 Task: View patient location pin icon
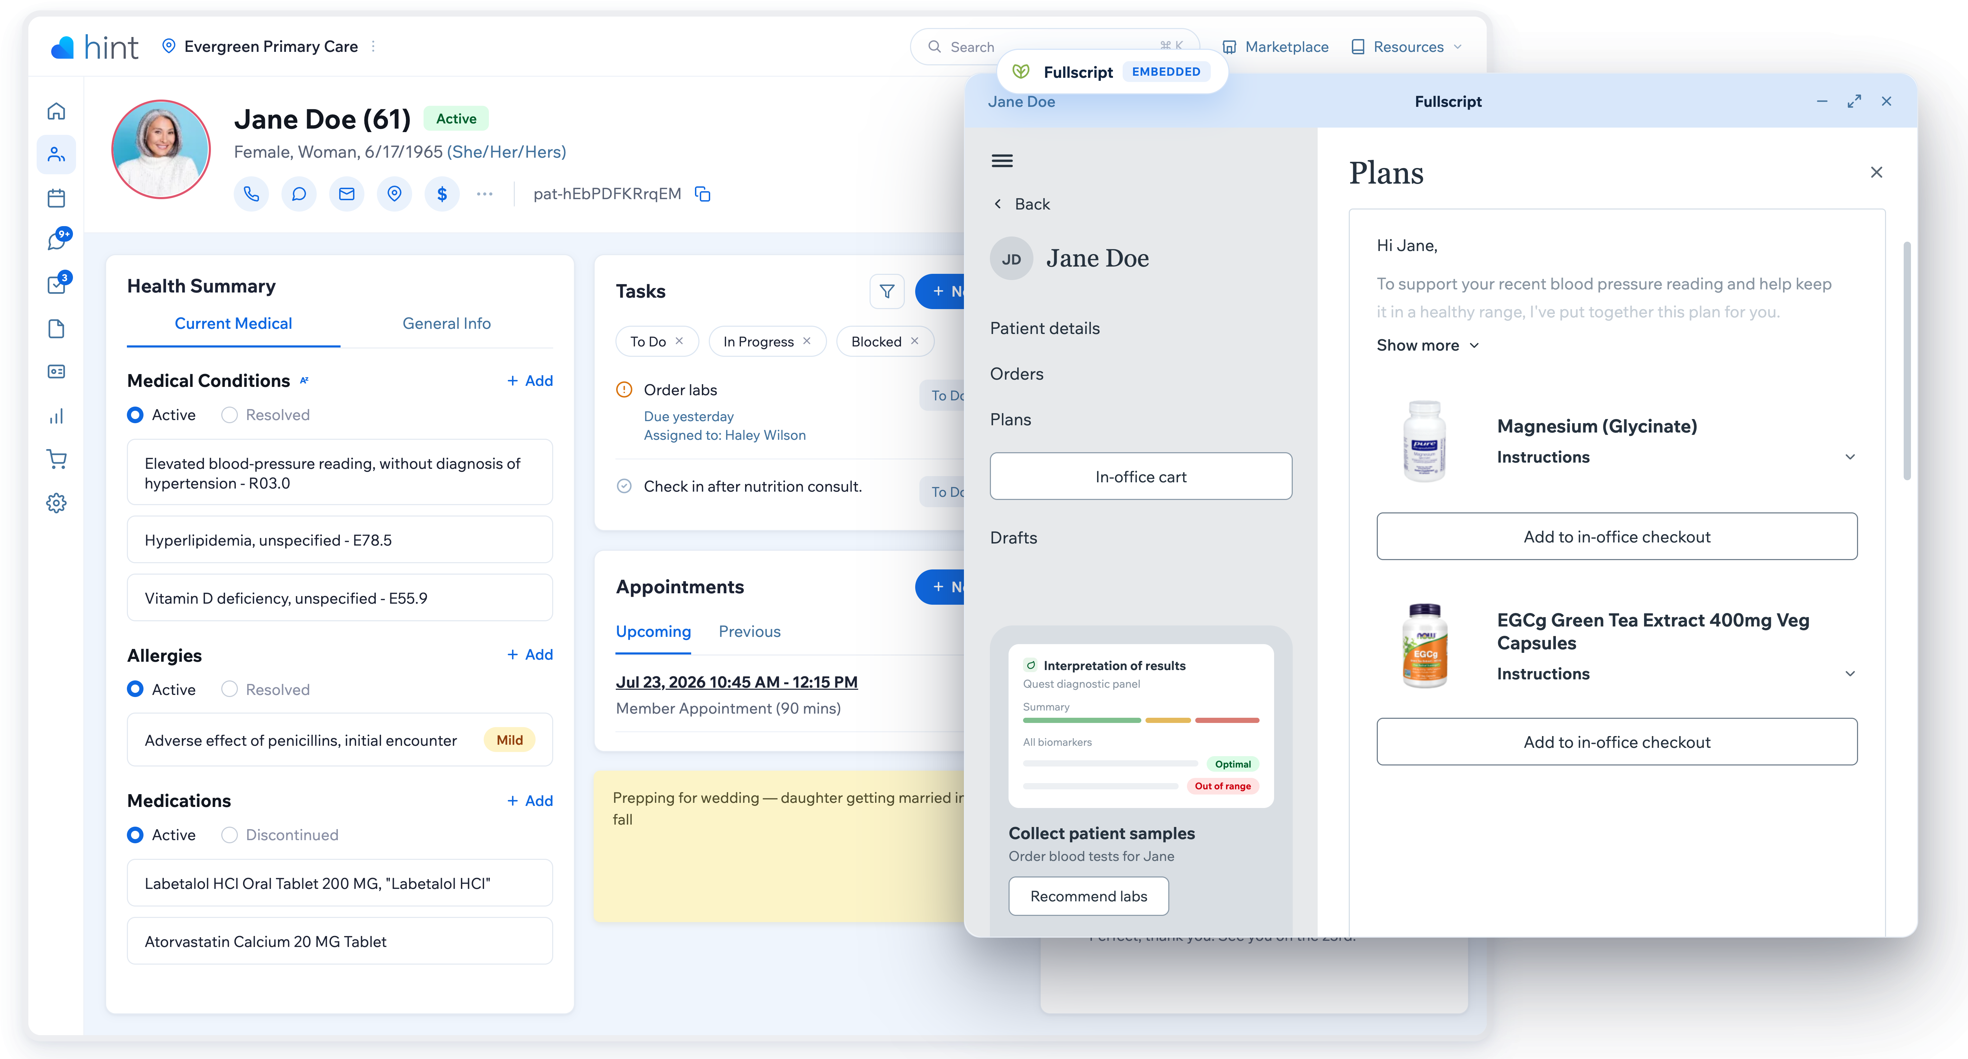tap(394, 194)
